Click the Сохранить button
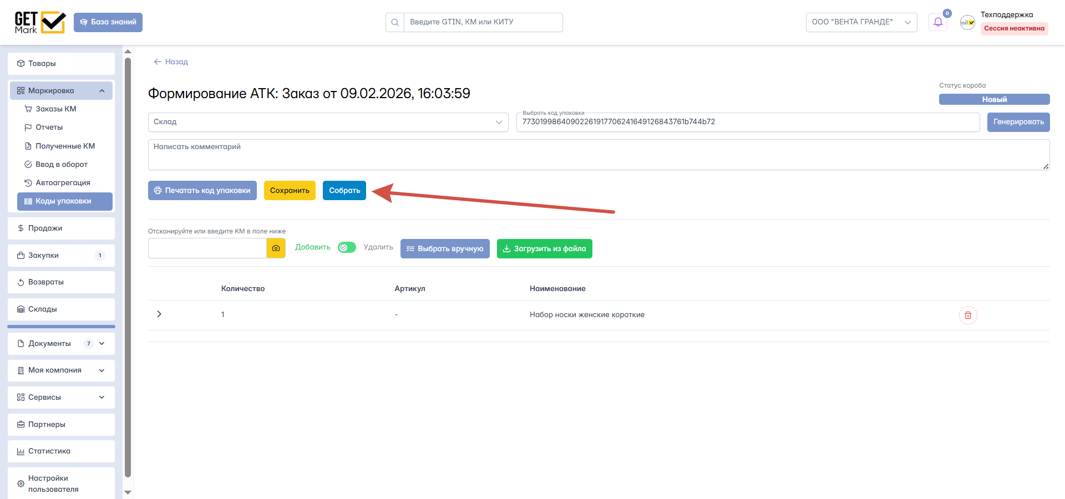This screenshot has height=499, width=1065. click(x=290, y=190)
